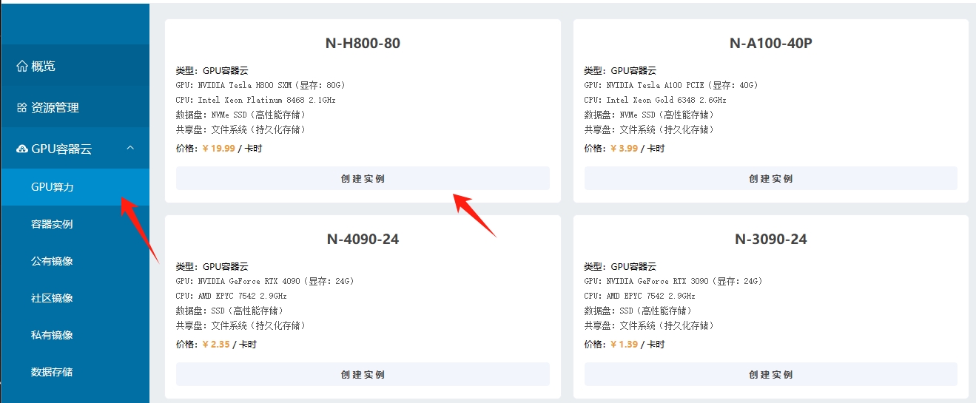Click the AMD EPYC CPU line in N-4090-24

pos(231,296)
